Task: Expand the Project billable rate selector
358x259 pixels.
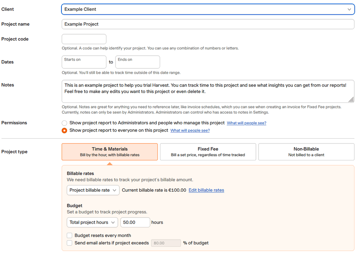Action: [93, 190]
